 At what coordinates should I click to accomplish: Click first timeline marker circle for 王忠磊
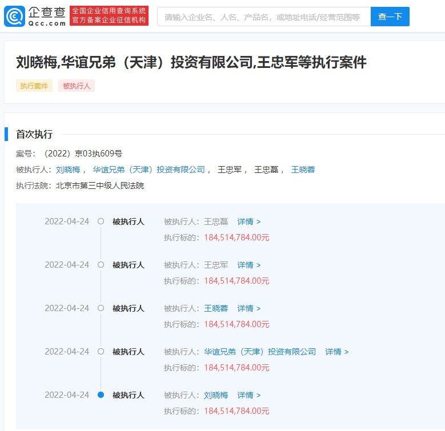click(101, 221)
